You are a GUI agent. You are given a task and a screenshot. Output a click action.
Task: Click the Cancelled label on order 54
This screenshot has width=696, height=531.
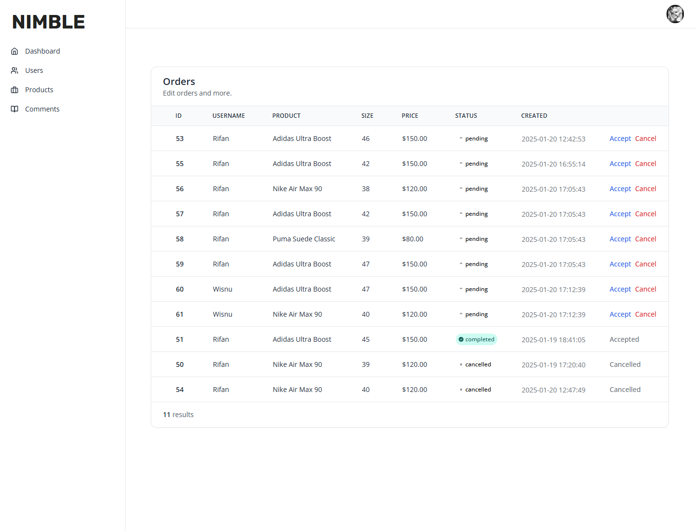625,390
